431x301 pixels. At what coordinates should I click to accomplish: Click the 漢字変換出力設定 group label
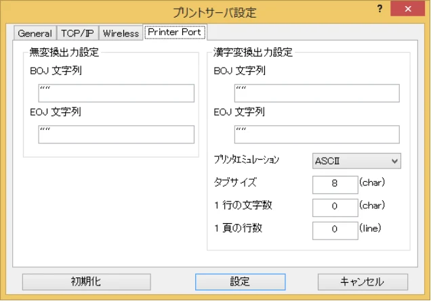[x=253, y=52]
